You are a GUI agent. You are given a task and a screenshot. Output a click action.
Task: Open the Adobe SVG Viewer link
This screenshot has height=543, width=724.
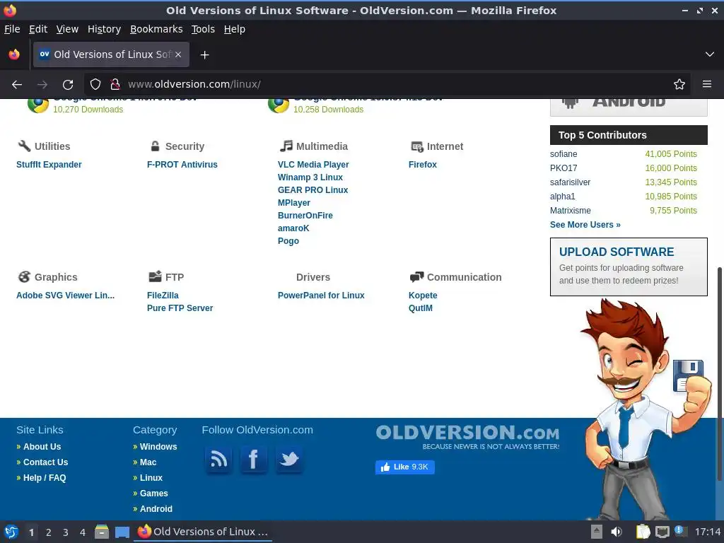point(65,295)
